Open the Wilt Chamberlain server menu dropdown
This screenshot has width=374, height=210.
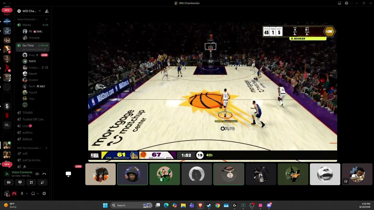[x=29, y=11]
